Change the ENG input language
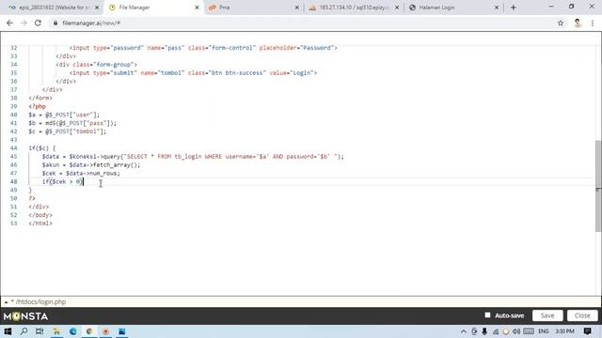This screenshot has width=602, height=338. pyautogui.click(x=544, y=331)
